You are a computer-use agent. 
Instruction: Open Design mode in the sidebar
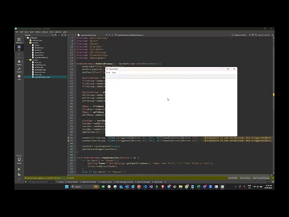coord(19,55)
